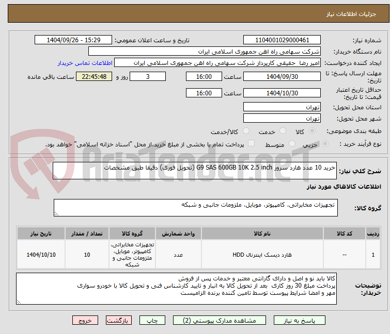This screenshot has height=334, width=390.
Task: Click the چاپ print button
Action: (x=152, y=321)
